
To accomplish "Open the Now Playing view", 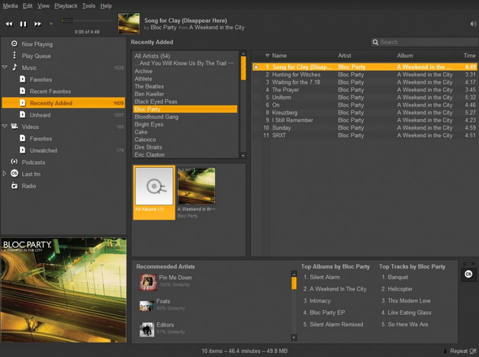I will (37, 44).
